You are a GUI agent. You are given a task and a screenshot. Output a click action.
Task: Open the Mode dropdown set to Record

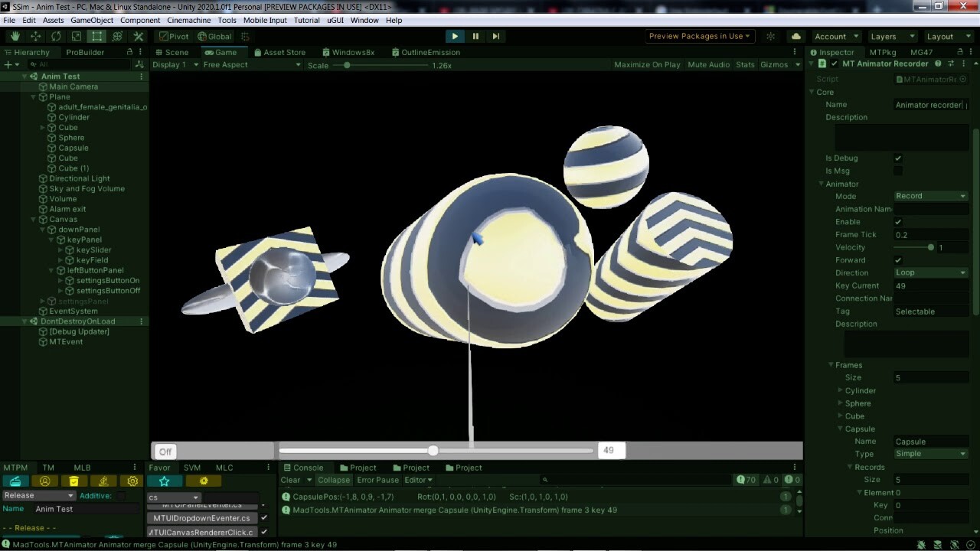pos(930,196)
